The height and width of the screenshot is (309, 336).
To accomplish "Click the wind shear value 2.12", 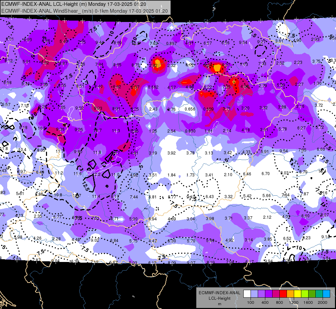I will coord(267,217).
